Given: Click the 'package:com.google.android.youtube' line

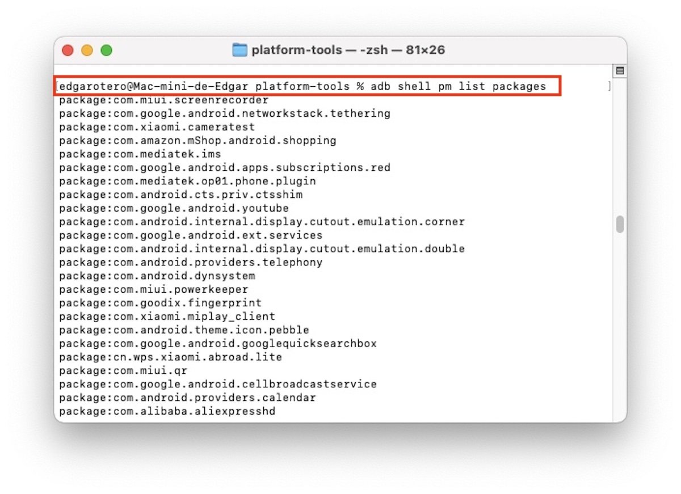Looking at the screenshot, I should (x=174, y=208).
